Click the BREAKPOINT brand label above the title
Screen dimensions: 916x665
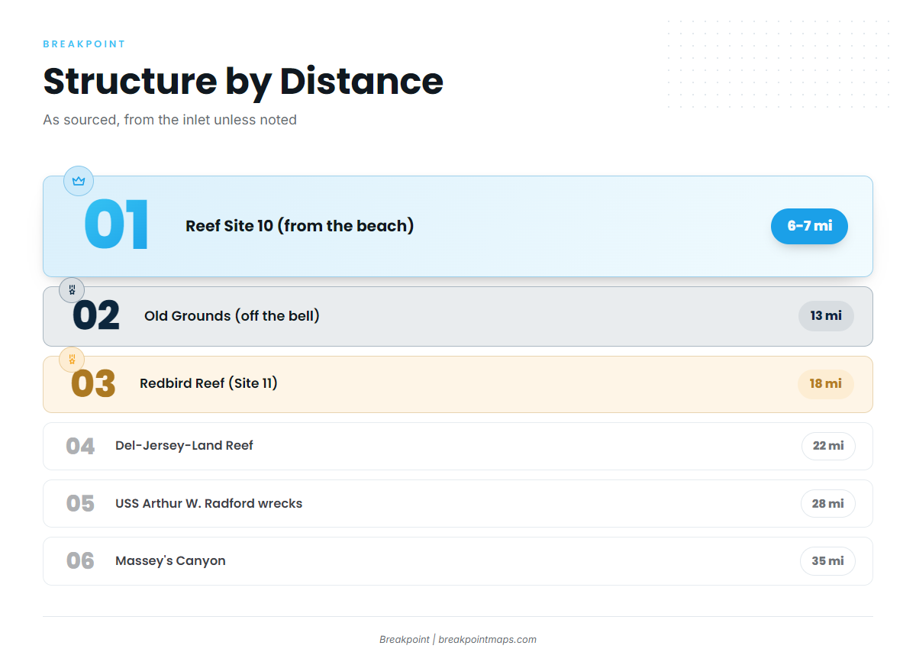(x=84, y=44)
